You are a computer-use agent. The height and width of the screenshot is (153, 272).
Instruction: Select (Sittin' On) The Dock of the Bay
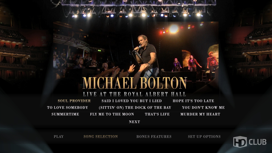[x=135, y=108]
